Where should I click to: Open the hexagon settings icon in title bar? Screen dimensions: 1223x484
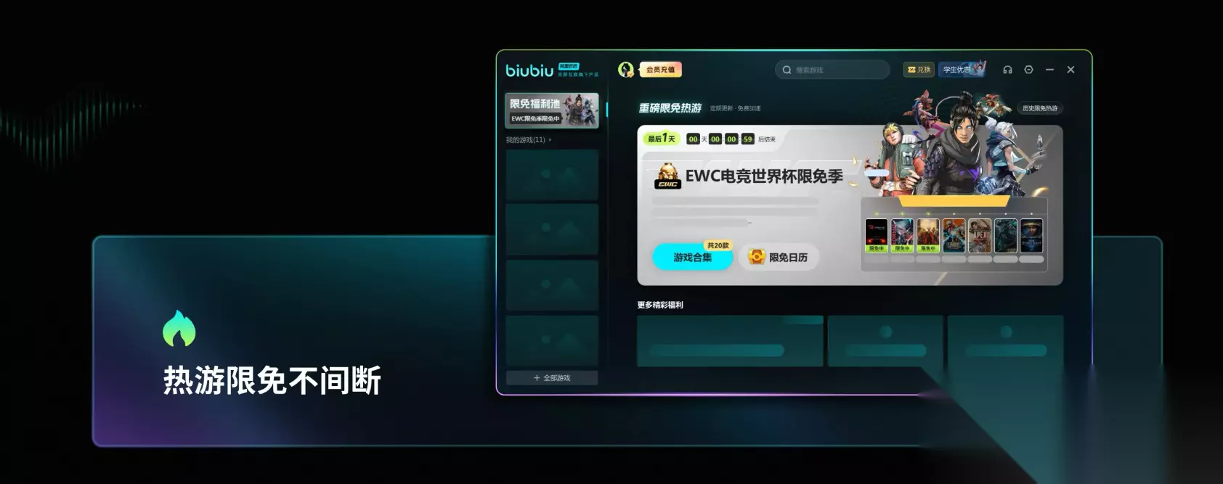(1028, 70)
